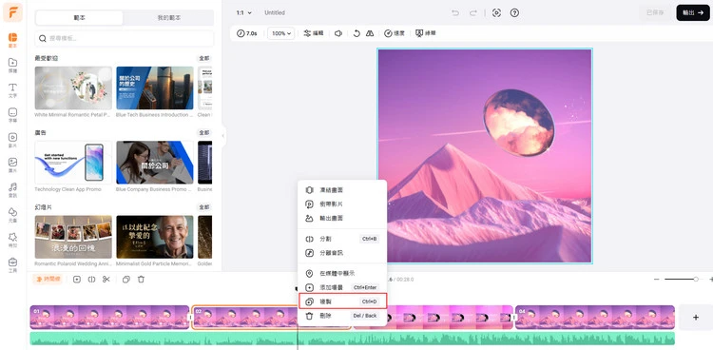Click the scissors cut icon in timeline toolbar
This screenshot has width=713, height=350.
coord(106,280)
